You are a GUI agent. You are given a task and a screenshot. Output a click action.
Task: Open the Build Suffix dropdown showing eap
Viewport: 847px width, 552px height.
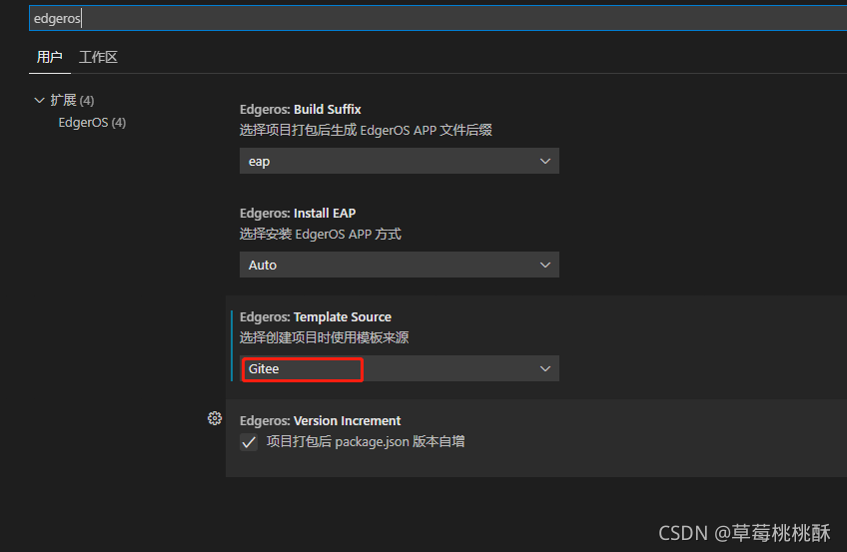point(400,161)
